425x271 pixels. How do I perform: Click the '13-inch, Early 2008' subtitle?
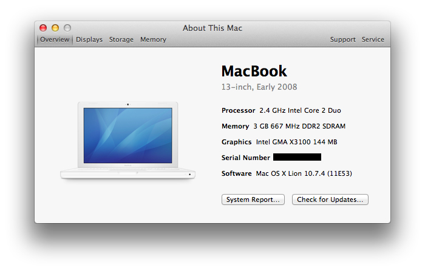point(259,87)
